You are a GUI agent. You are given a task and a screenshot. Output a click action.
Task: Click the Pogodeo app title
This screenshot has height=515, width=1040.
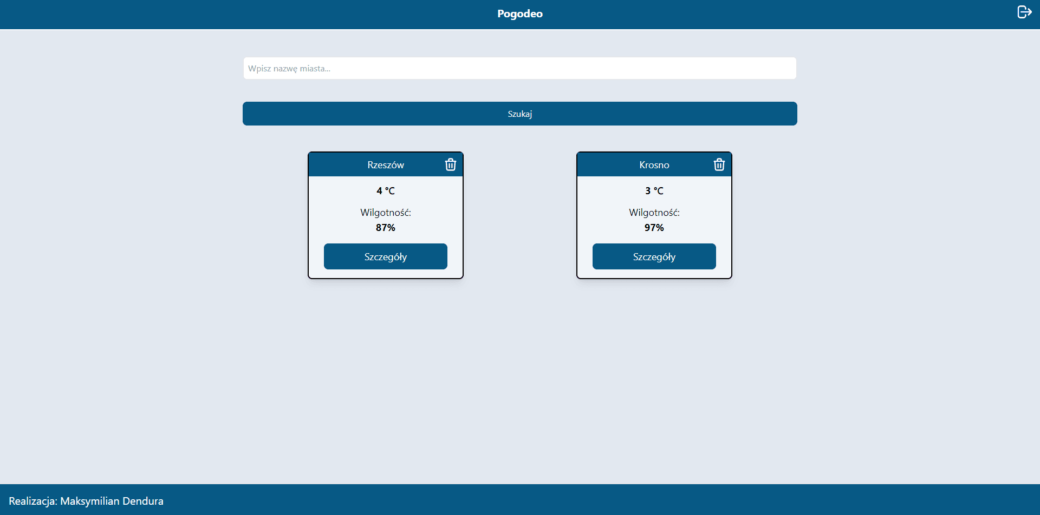tap(520, 14)
